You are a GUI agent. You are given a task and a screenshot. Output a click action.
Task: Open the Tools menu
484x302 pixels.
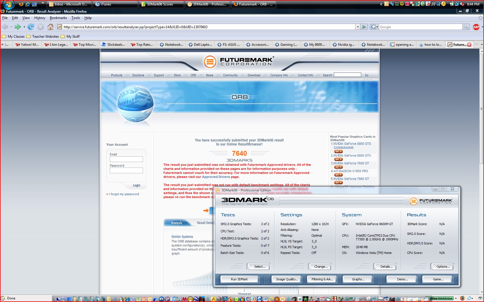coord(76,18)
